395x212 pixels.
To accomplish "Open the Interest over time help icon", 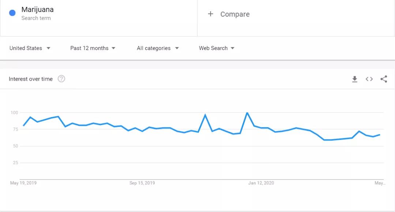I will pos(61,79).
